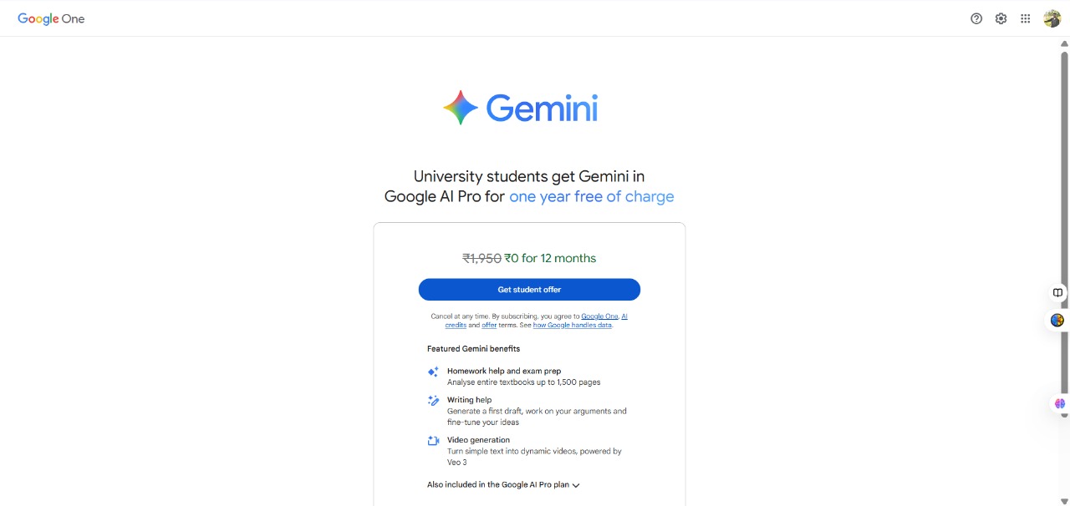Open the Help question mark icon
The image size is (1070, 506).
(976, 18)
